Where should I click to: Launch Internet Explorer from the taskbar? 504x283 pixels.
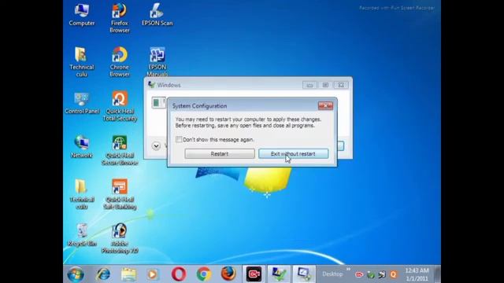click(x=103, y=274)
